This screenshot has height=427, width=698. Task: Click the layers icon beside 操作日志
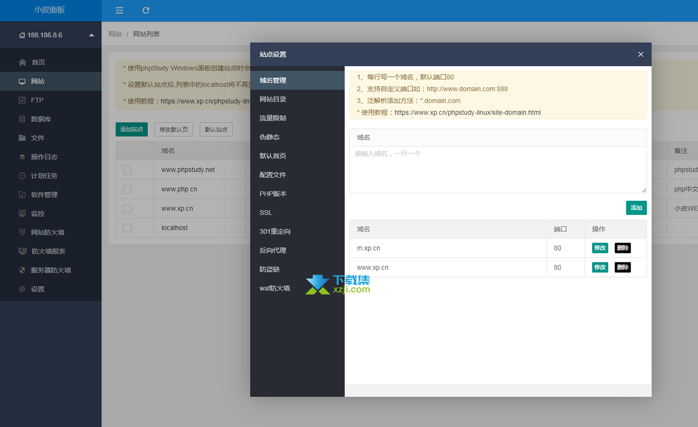point(22,157)
